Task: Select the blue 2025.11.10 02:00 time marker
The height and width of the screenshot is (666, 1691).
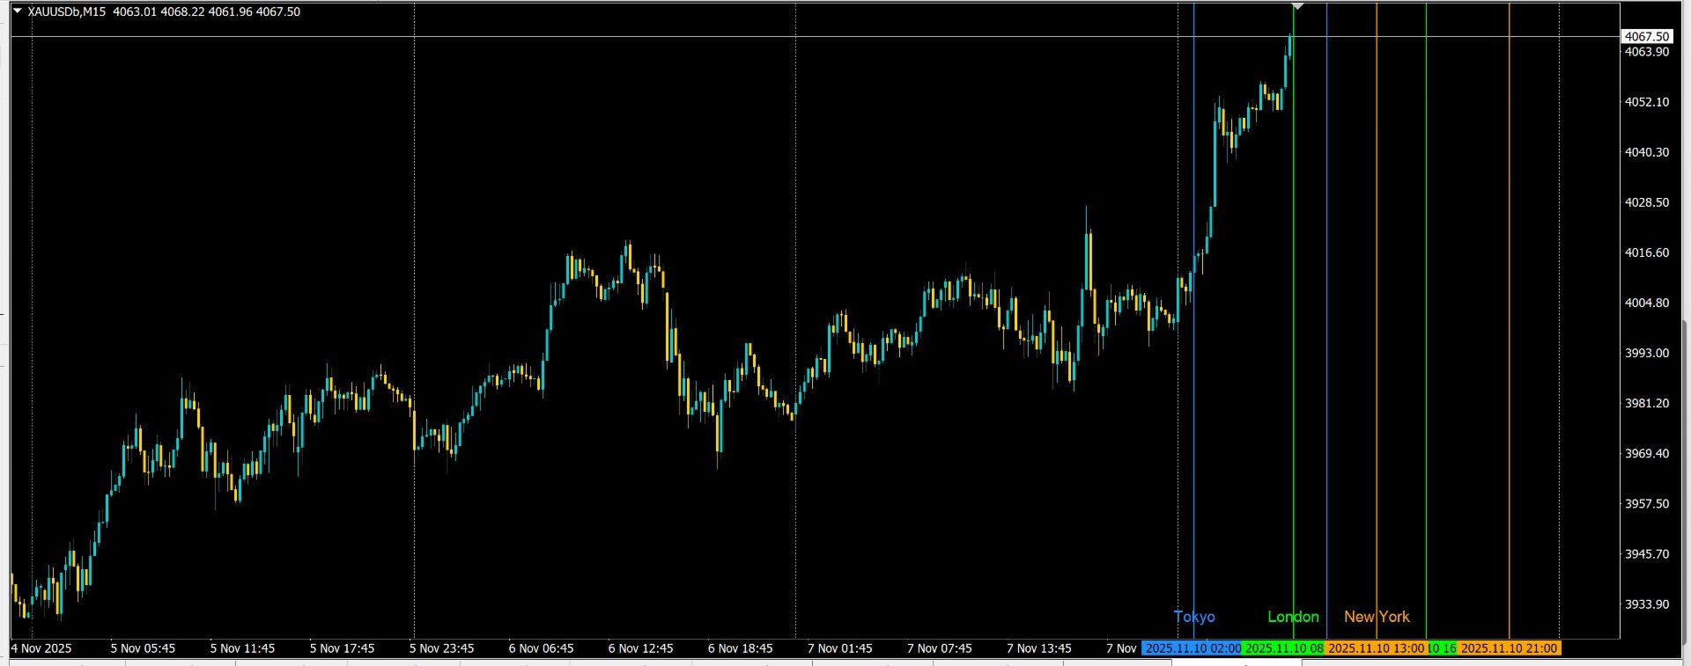Action: coord(1192,648)
